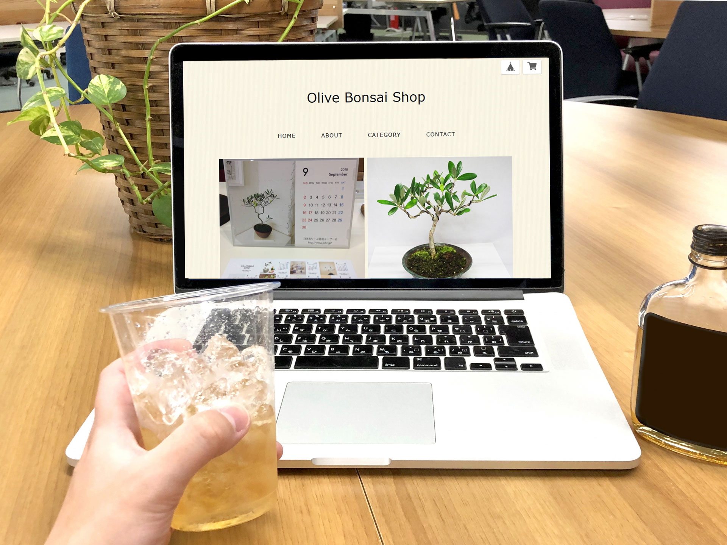The height and width of the screenshot is (545, 727).
Task: Open the CATEGORY dropdown menu
Action: click(384, 135)
